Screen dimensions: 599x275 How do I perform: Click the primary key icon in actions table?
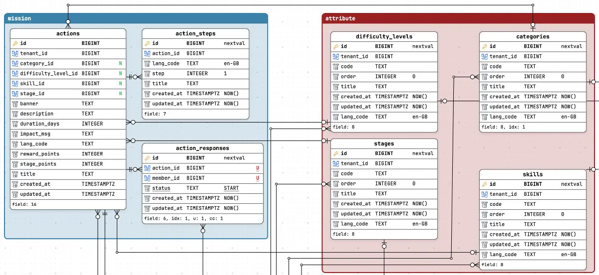coord(14,43)
